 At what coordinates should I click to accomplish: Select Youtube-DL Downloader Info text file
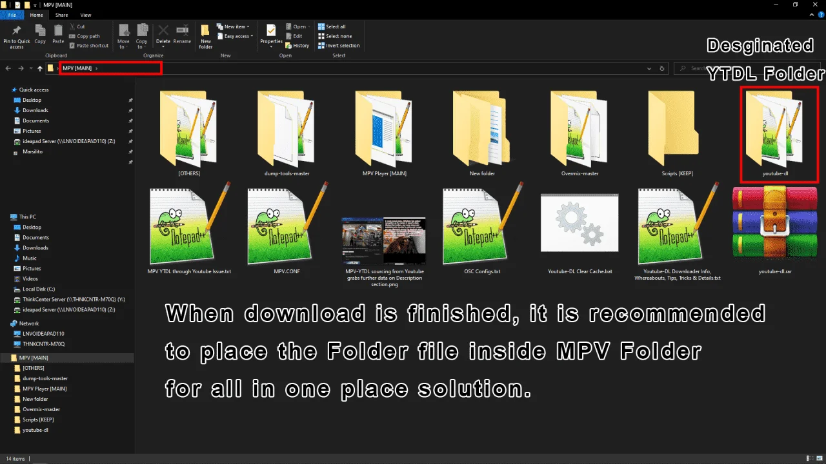coord(678,232)
